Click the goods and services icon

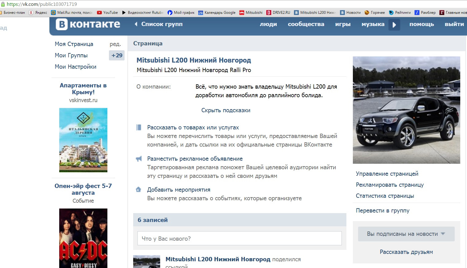[x=139, y=127]
